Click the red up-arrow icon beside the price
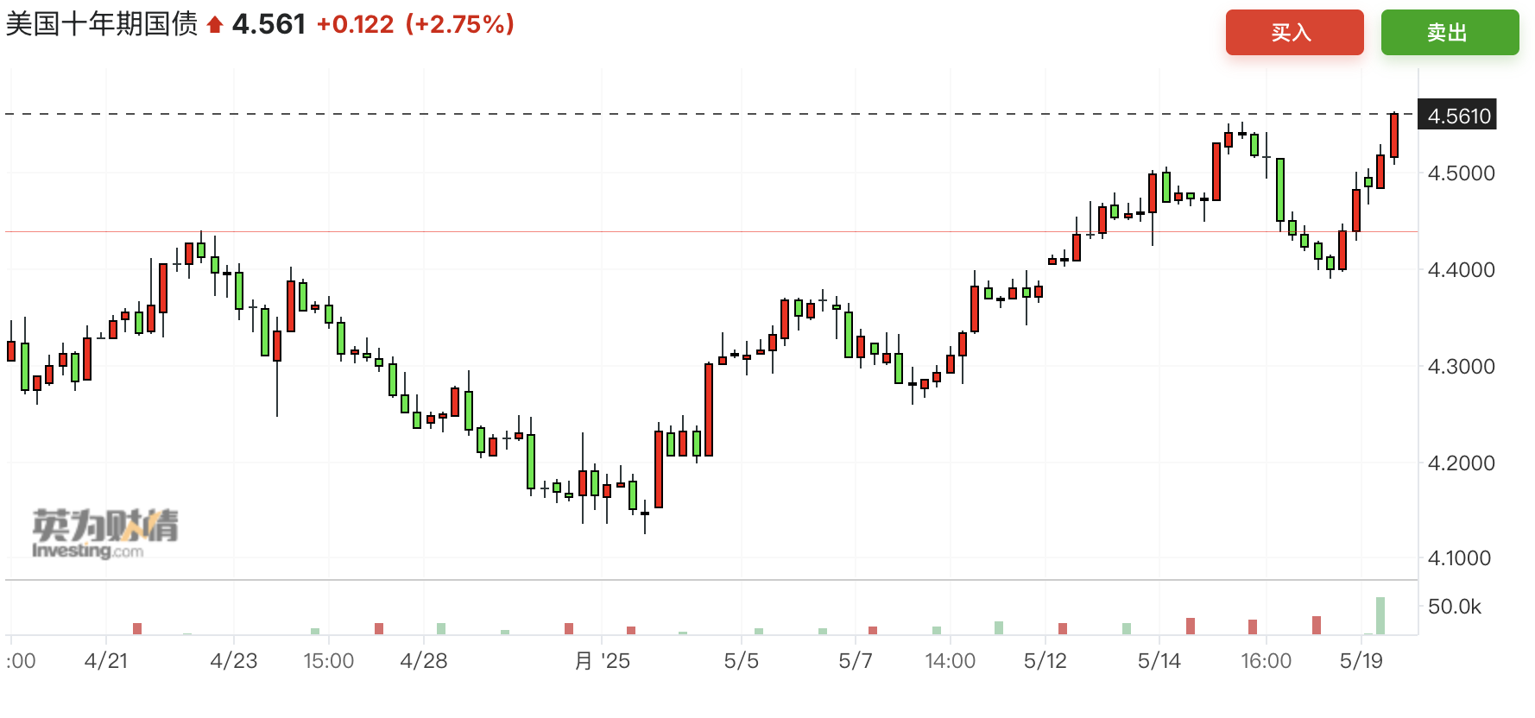 coord(215,25)
